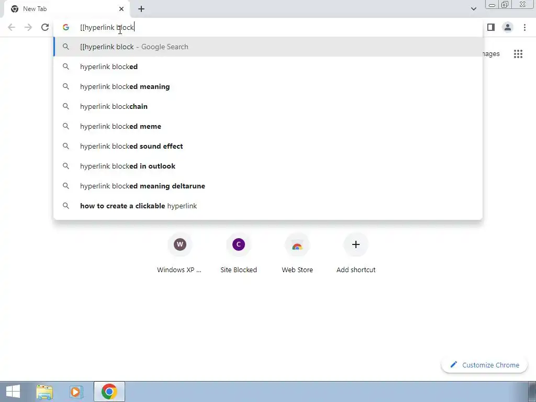The image size is (536, 402).
Task: Open the Images link
Action: 491,54
